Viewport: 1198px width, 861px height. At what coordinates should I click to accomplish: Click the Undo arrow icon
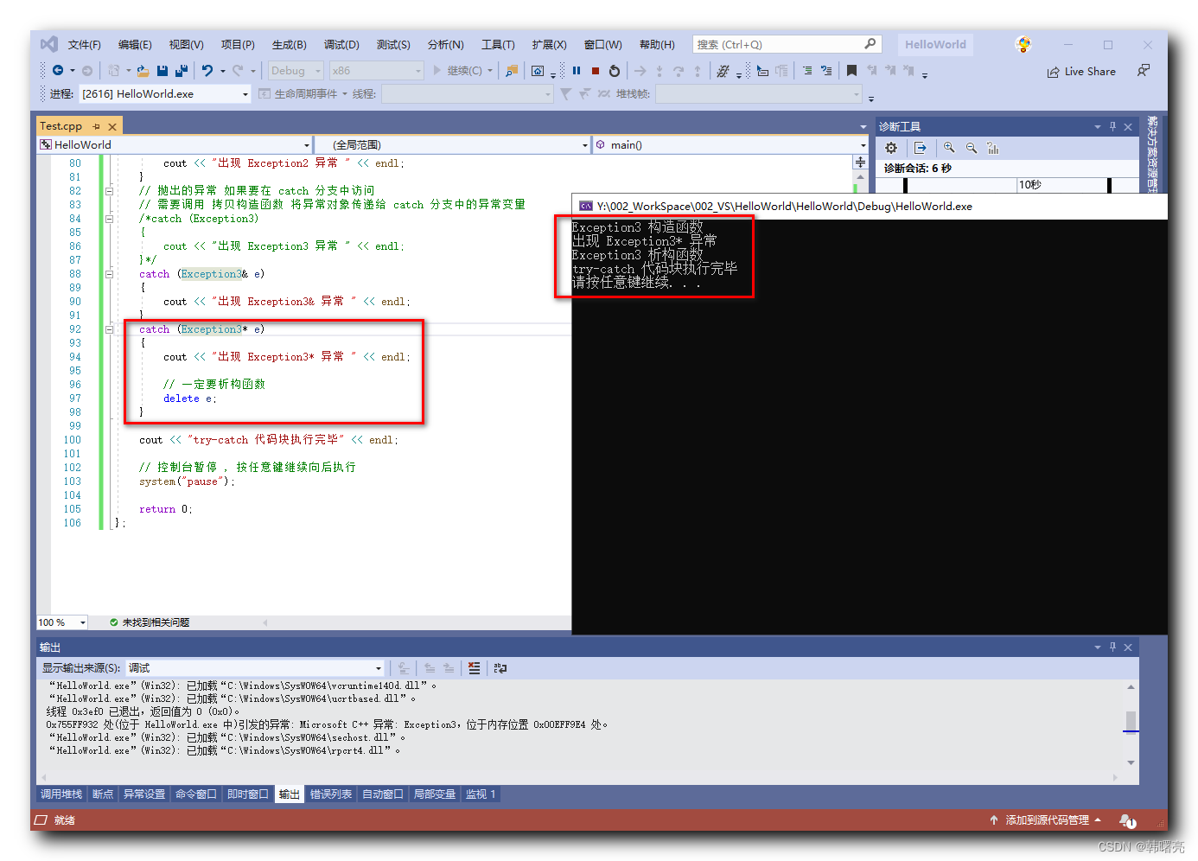tap(207, 71)
